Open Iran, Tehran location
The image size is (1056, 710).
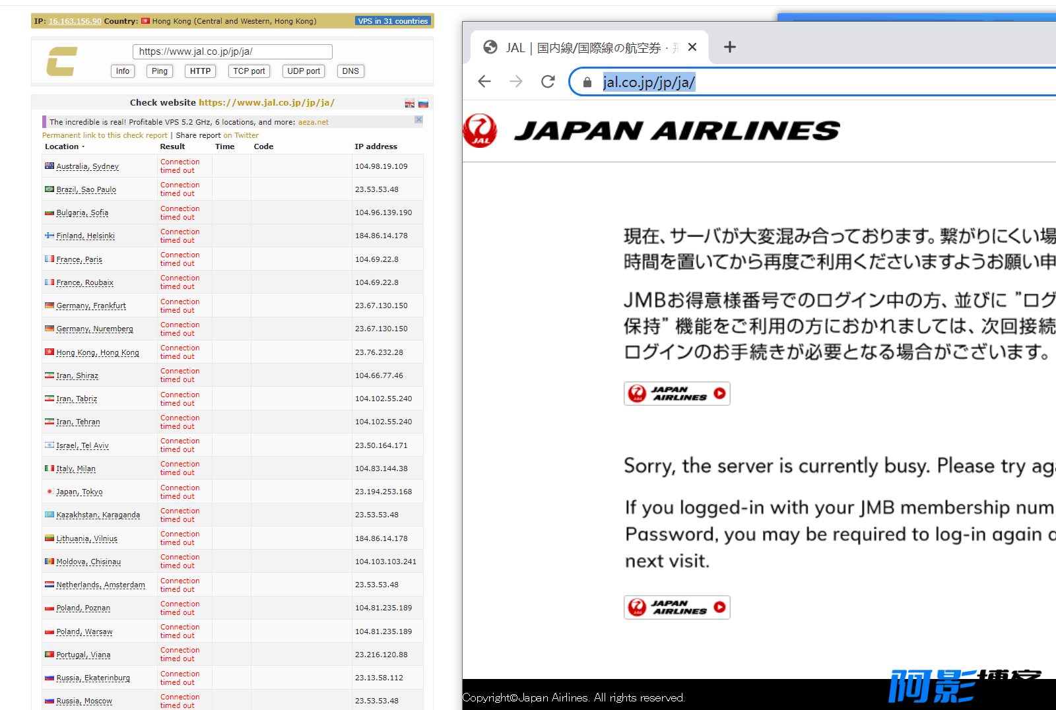78,422
